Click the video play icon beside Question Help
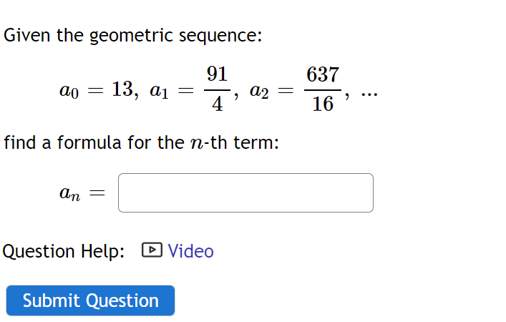The width and height of the screenshot is (506, 322). tap(152, 250)
